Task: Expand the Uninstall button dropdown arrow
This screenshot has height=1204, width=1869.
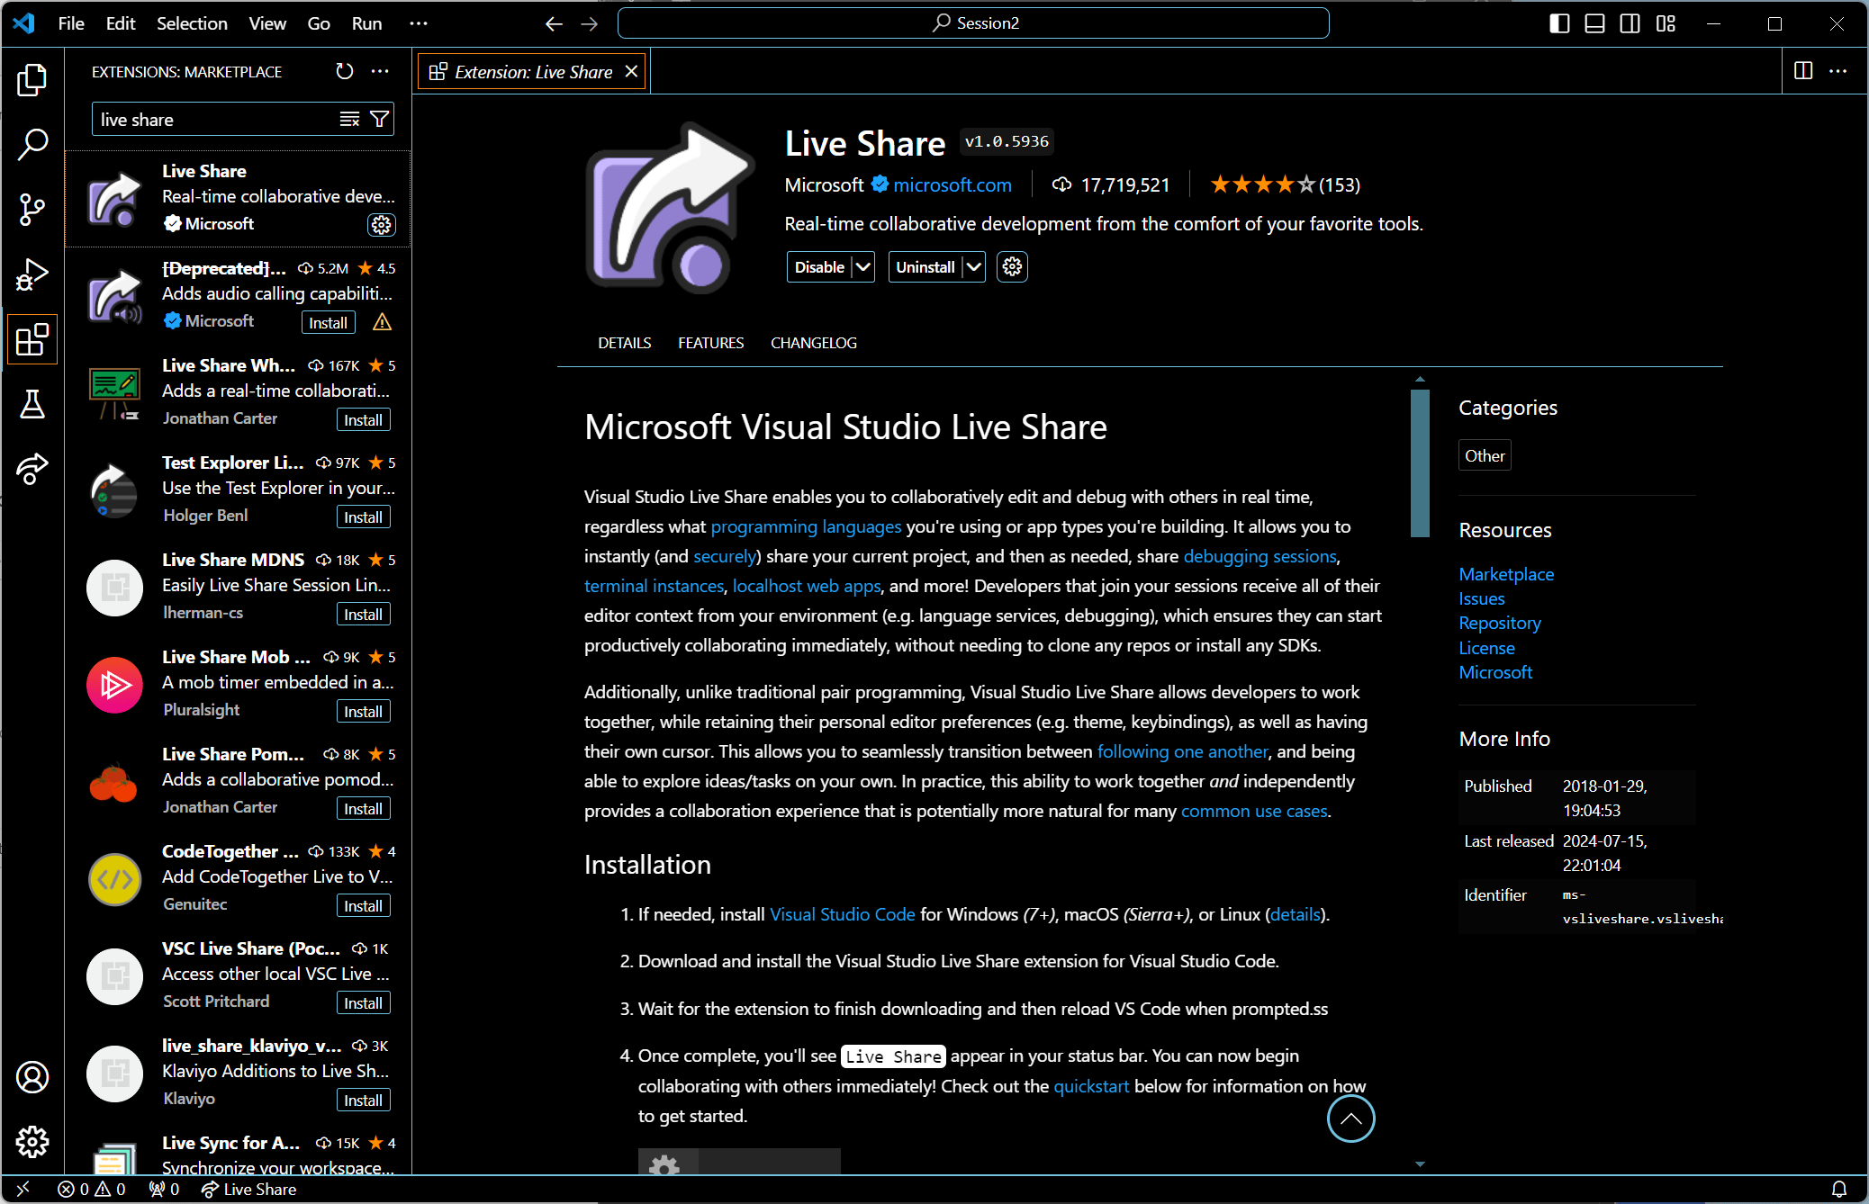Action: pyautogui.click(x=973, y=267)
